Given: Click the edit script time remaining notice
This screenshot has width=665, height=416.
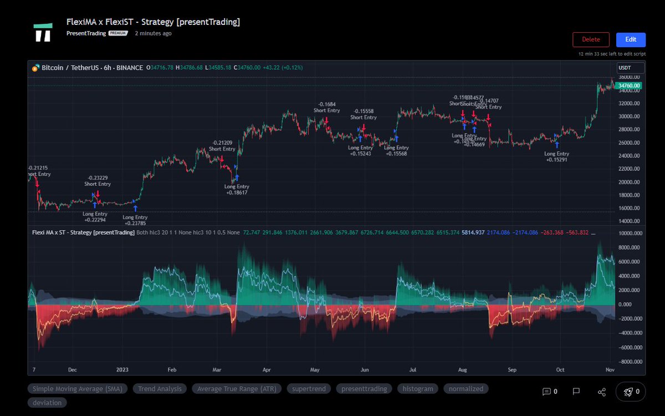Looking at the screenshot, I should pyautogui.click(x=612, y=54).
